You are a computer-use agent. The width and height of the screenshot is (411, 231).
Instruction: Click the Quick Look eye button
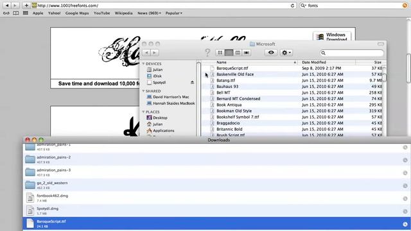(271, 53)
